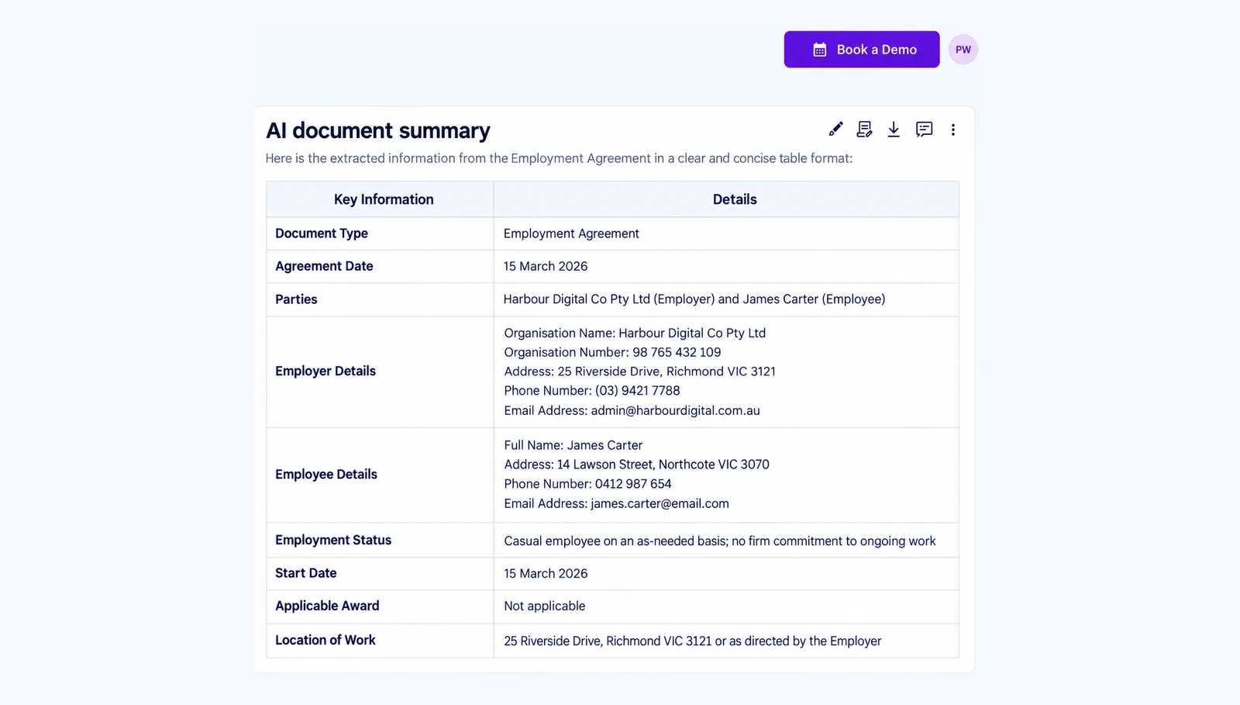Screen dimensions: 1240x705
Task: Click Agreement Date value '15 March 2026'
Action: 546,266
